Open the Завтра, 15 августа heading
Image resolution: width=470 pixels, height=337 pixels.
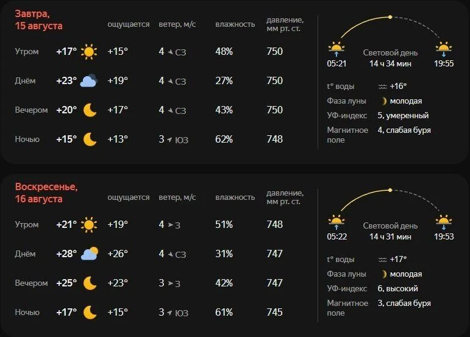(38, 20)
